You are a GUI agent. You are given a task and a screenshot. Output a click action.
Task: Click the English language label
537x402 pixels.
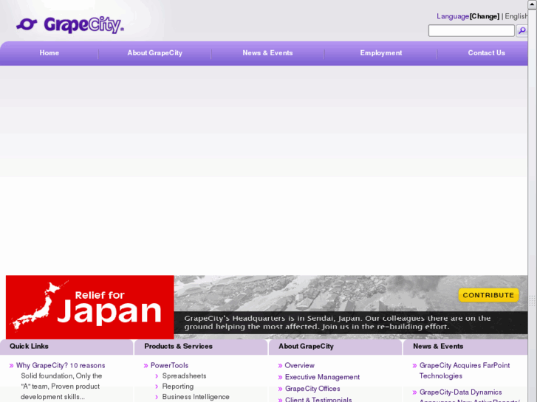tap(516, 16)
